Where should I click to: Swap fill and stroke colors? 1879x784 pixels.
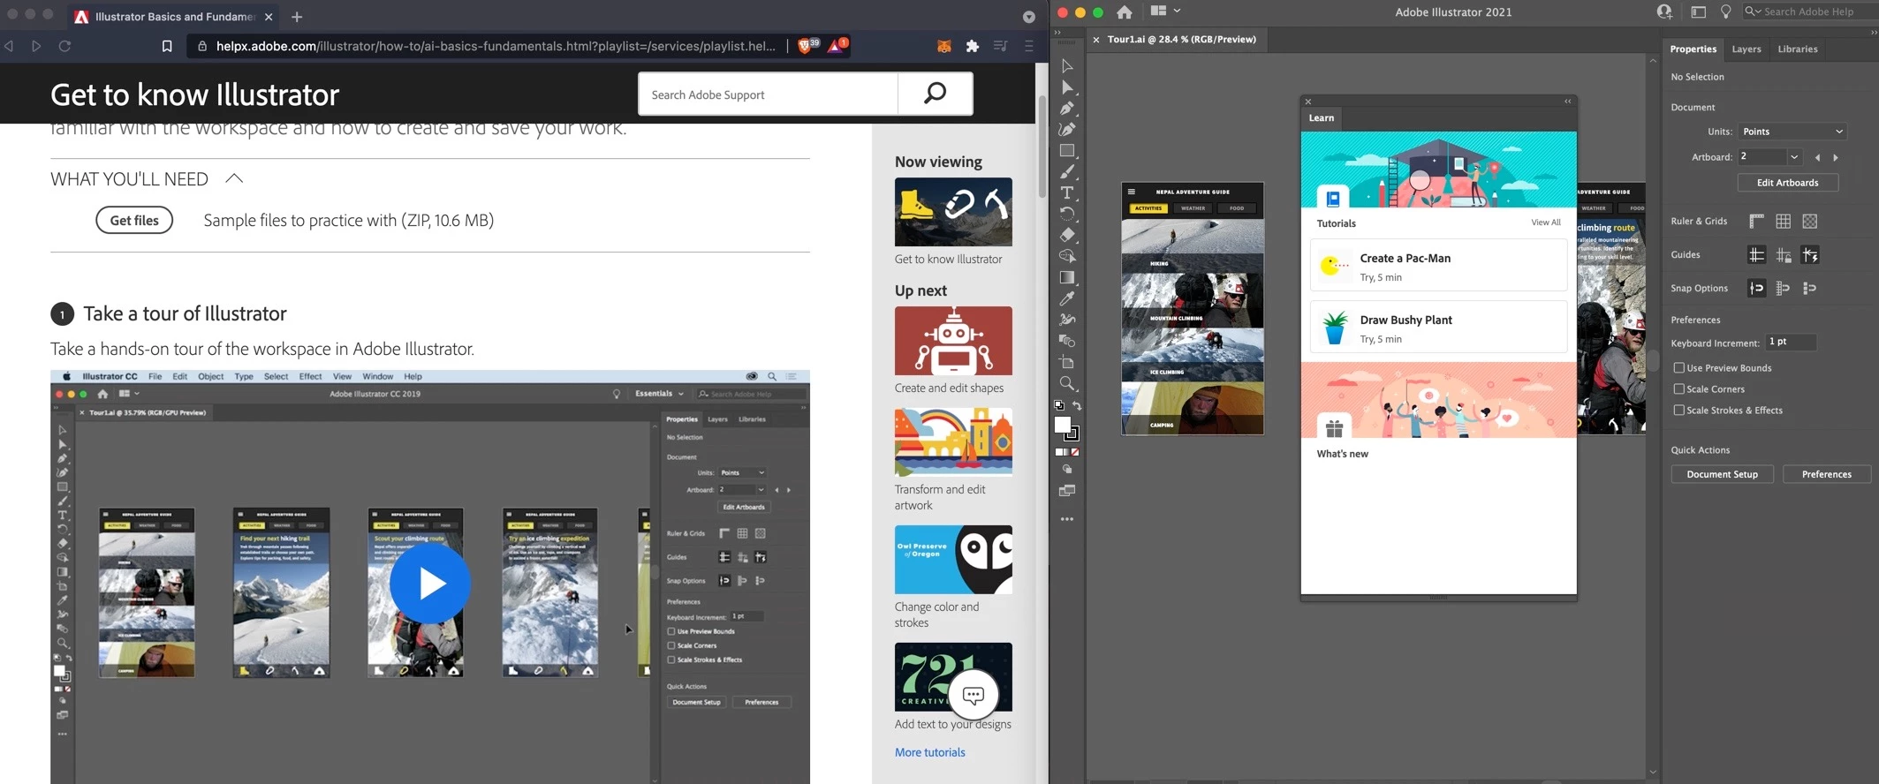point(1077,406)
